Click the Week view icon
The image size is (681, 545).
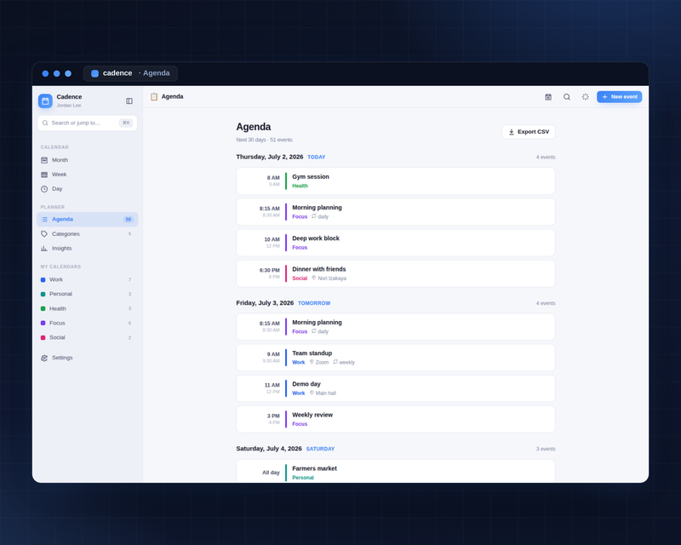[x=44, y=175]
